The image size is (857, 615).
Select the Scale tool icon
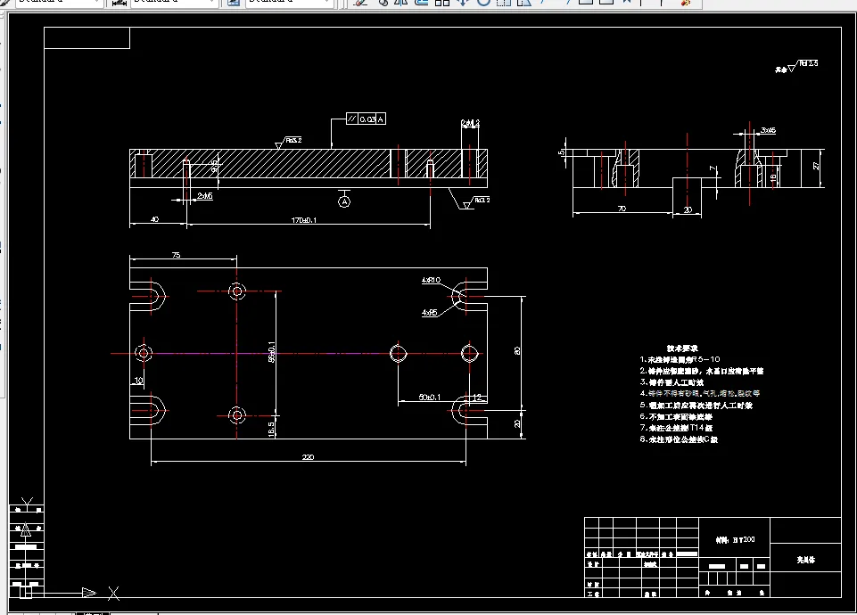503,2
